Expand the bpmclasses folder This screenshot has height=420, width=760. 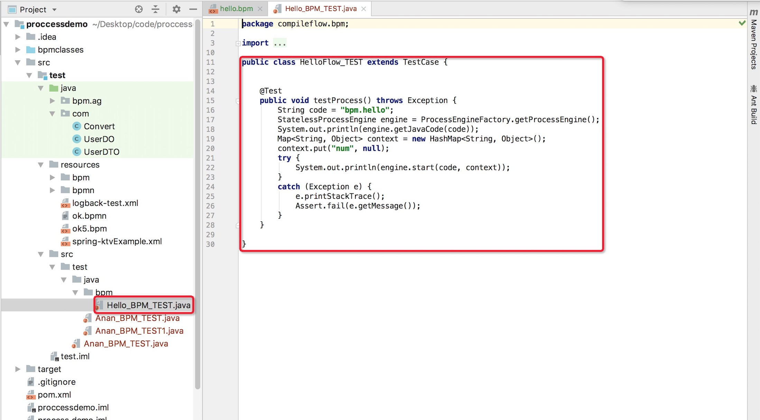pyautogui.click(x=18, y=50)
